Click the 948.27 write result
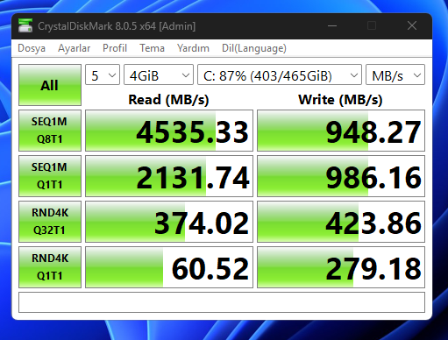 pyautogui.click(x=341, y=131)
